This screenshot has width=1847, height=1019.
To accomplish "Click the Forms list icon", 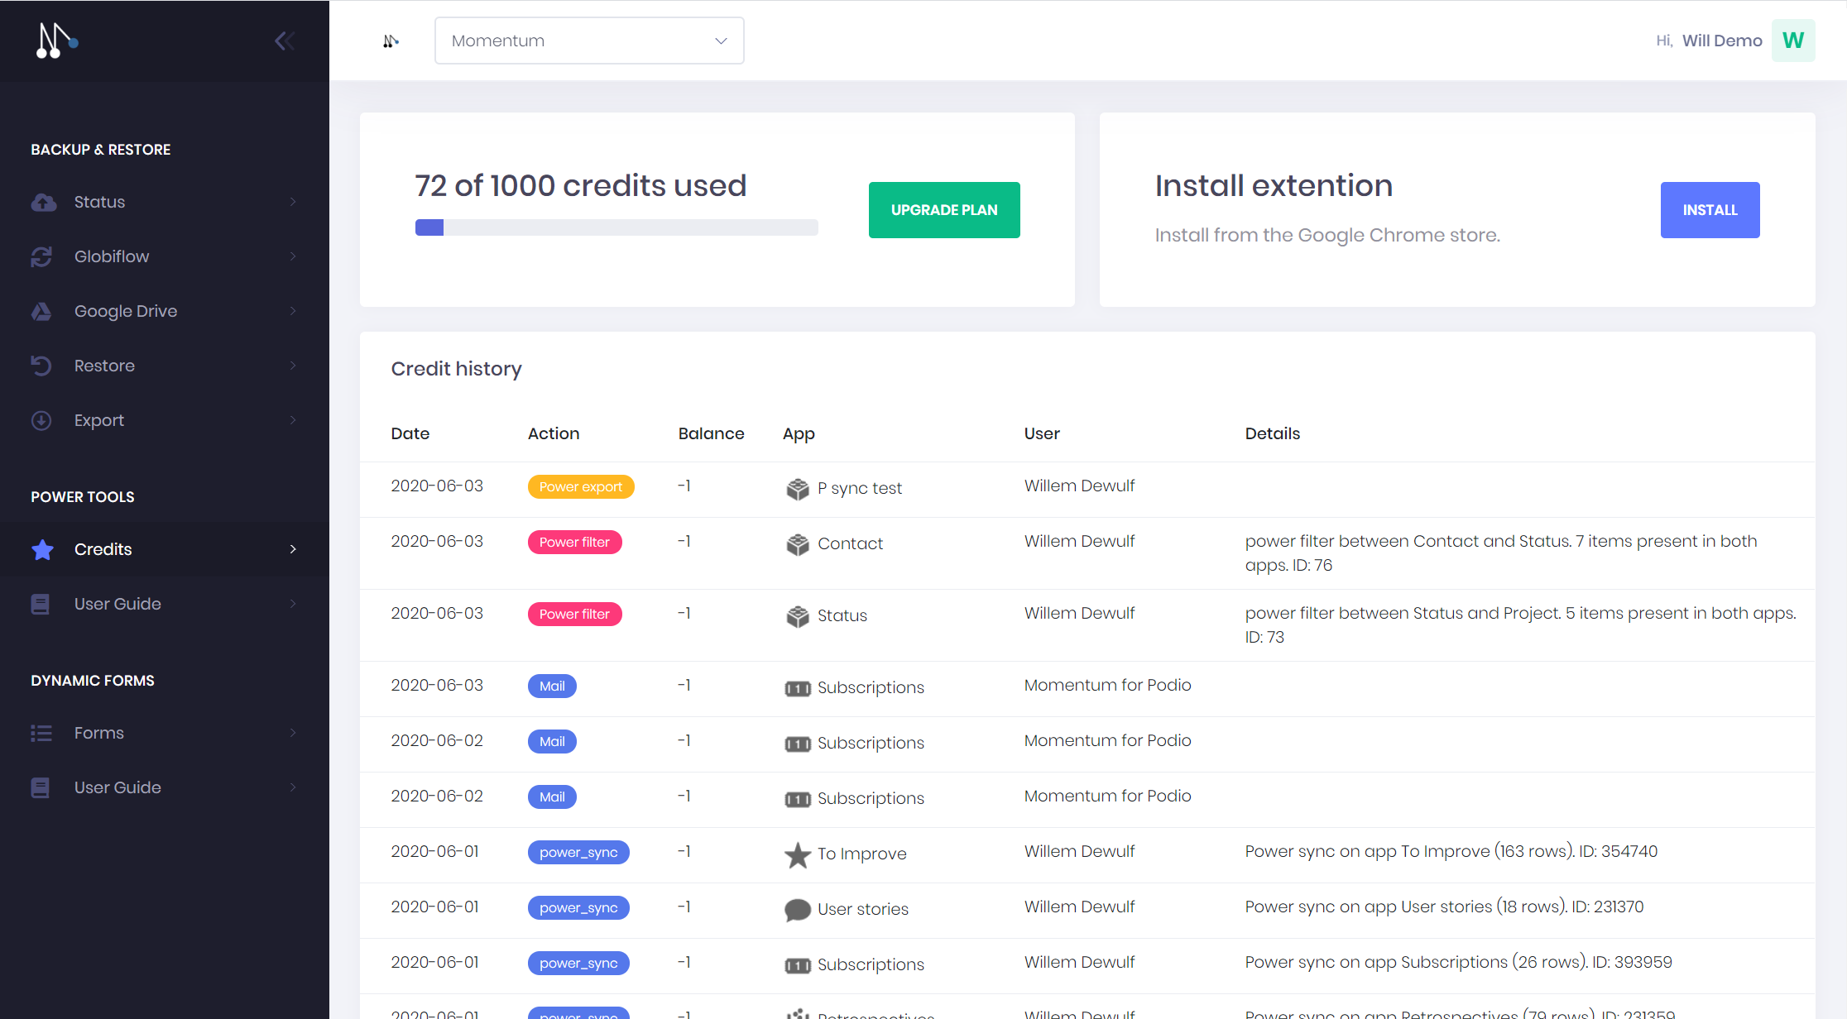I will tap(41, 733).
